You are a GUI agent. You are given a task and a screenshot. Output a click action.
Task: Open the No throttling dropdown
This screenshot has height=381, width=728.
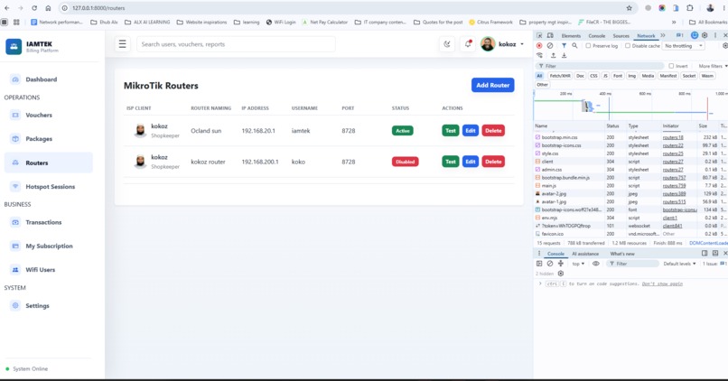[x=684, y=46]
